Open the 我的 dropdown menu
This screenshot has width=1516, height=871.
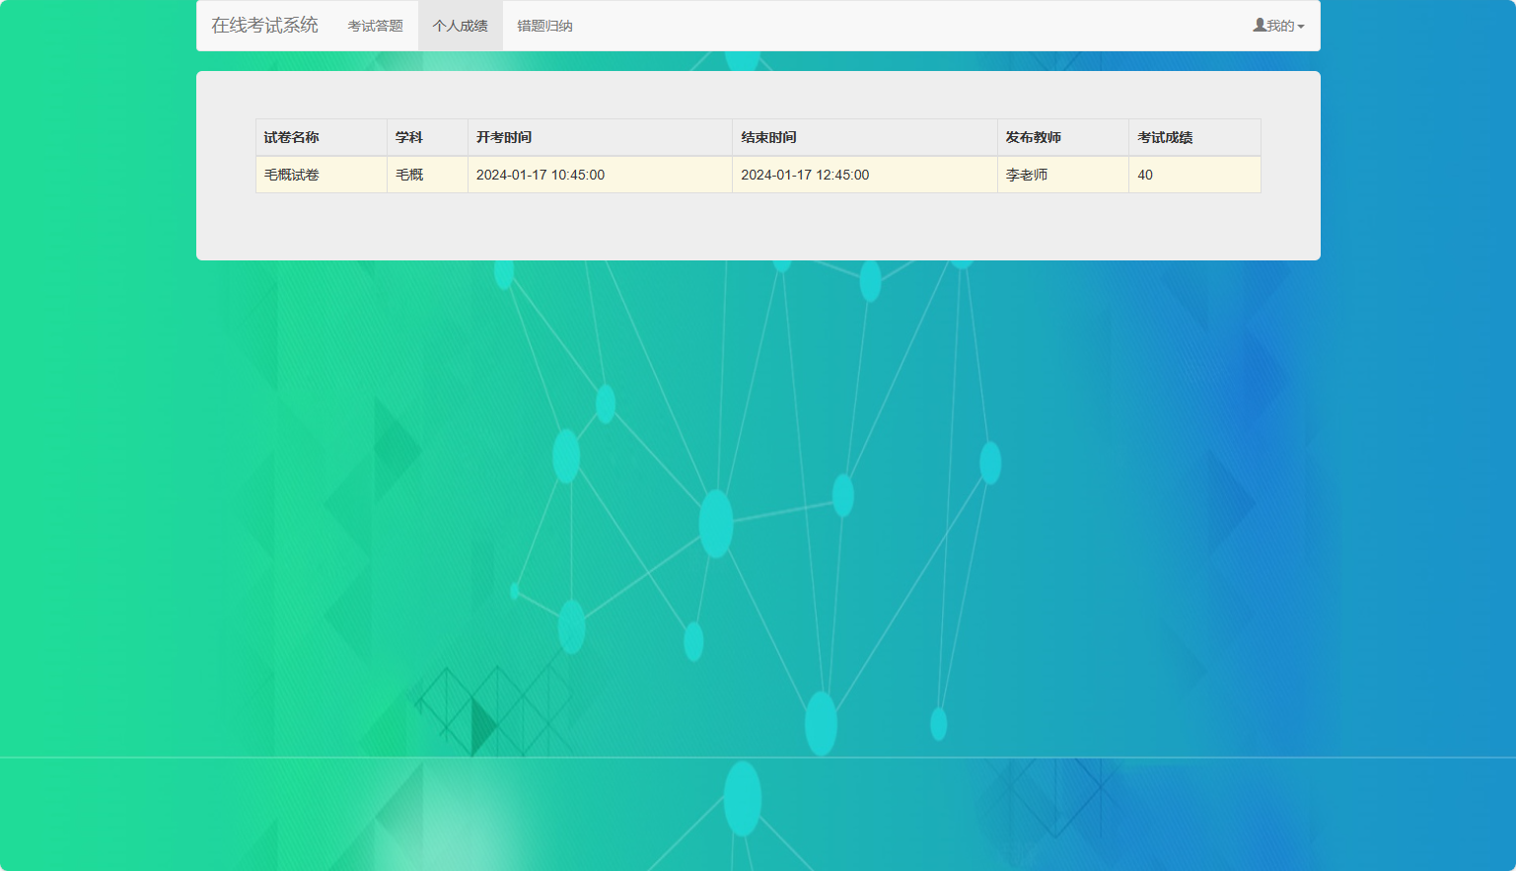(x=1279, y=25)
